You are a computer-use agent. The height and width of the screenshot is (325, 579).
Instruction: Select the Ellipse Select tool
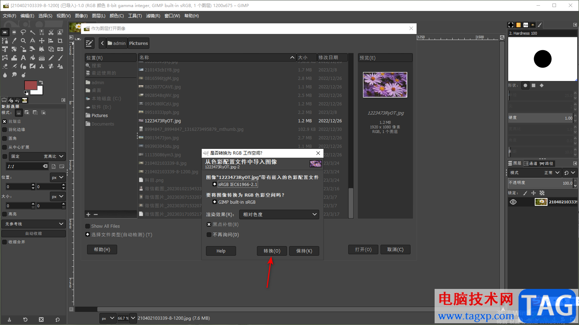pos(14,32)
